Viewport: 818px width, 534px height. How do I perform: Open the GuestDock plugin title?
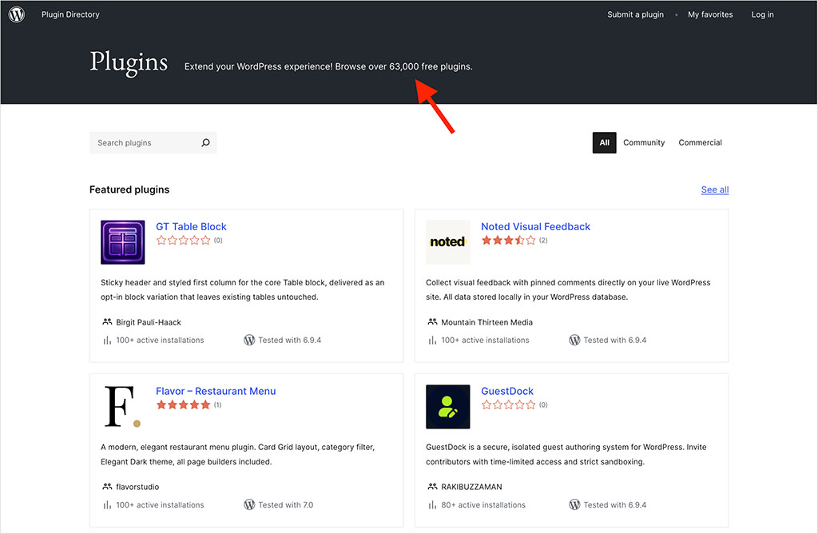pyautogui.click(x=507, y=391)
